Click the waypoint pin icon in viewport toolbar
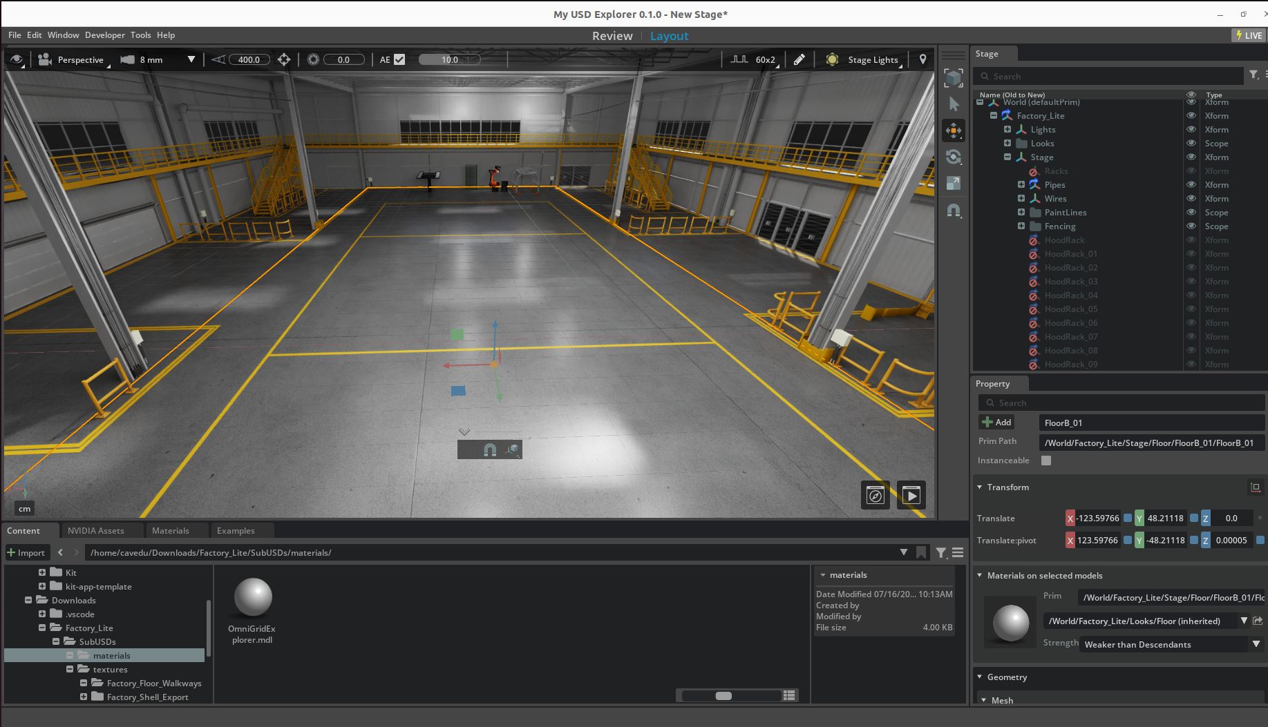Screen dimensions: 1268x727 point(922,60)
